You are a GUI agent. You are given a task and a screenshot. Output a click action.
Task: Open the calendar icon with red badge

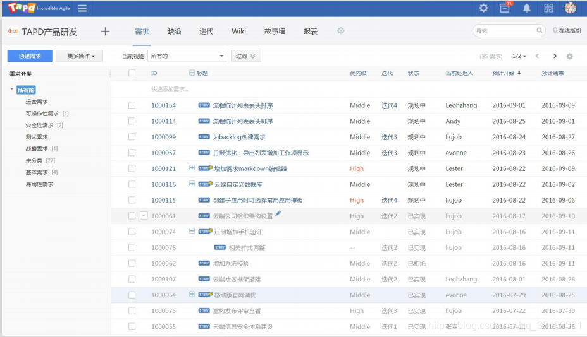[505, 8]
